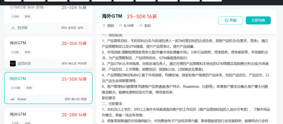The image size is (283, 124).
Task: Click the 5-10年 tag in Anker card
Action: coord(16,88)
